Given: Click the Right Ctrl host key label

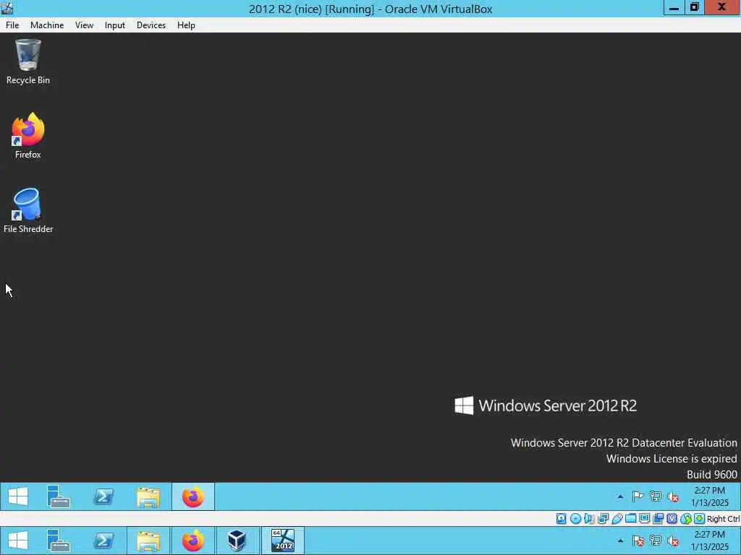Looking at the screenshot, I should (x=723, y=519).
